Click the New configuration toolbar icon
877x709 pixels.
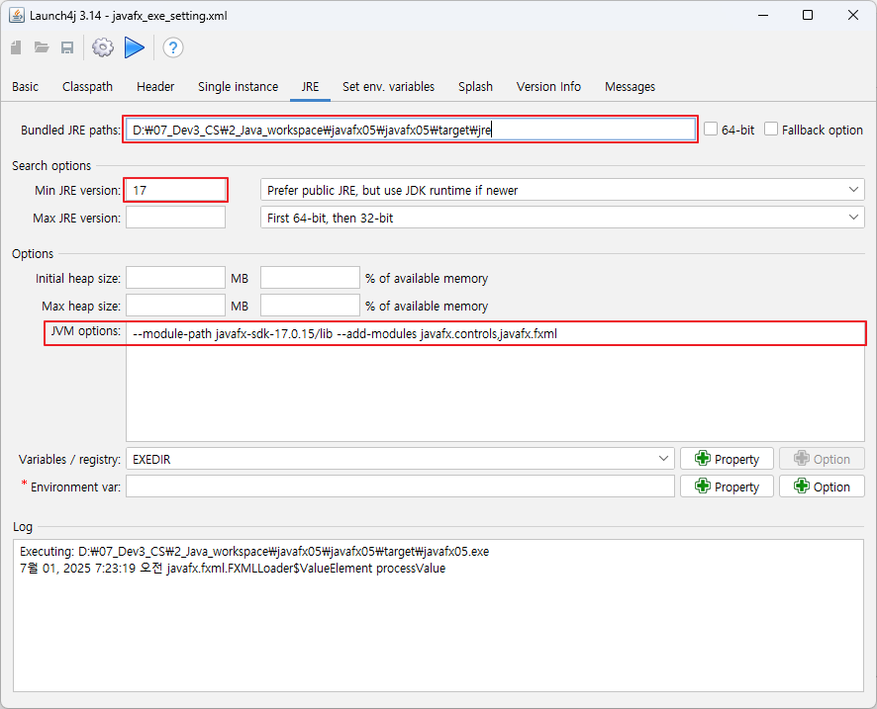coord(16,47)
